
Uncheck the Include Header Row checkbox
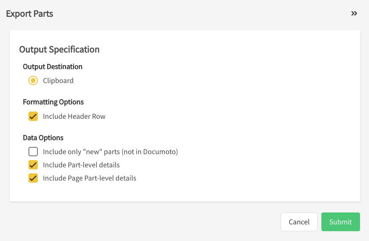[x=33, y=116]
